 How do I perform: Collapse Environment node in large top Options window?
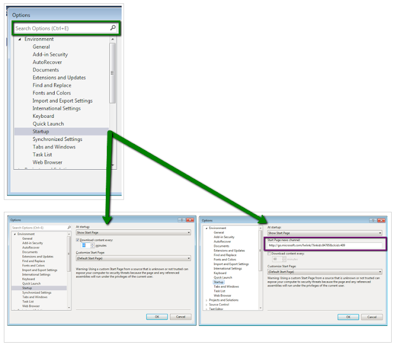coord(20,39)
